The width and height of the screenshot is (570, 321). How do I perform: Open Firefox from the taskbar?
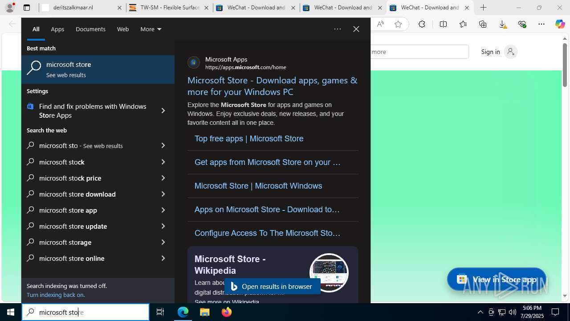tap(227, 312)
